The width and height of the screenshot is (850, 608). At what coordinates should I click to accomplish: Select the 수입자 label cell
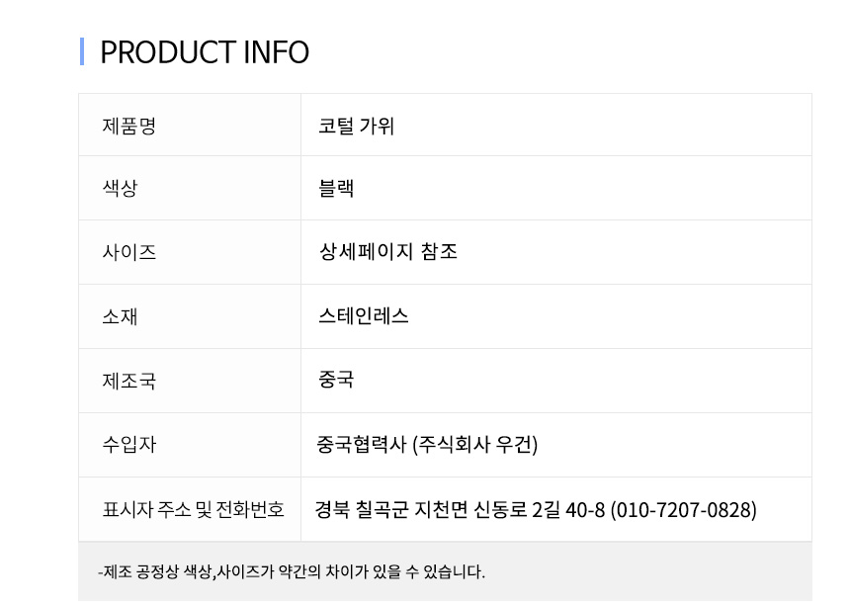click(x=129, y=445)
